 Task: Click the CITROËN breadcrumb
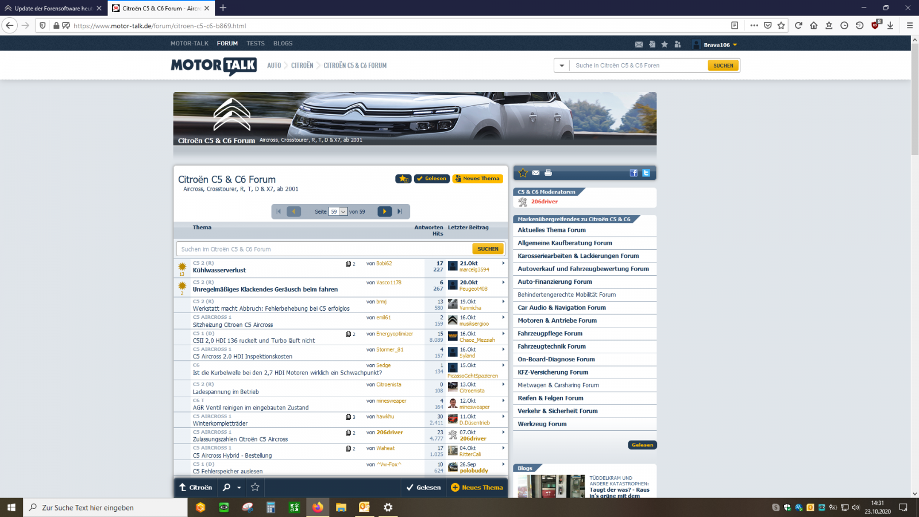302,65
